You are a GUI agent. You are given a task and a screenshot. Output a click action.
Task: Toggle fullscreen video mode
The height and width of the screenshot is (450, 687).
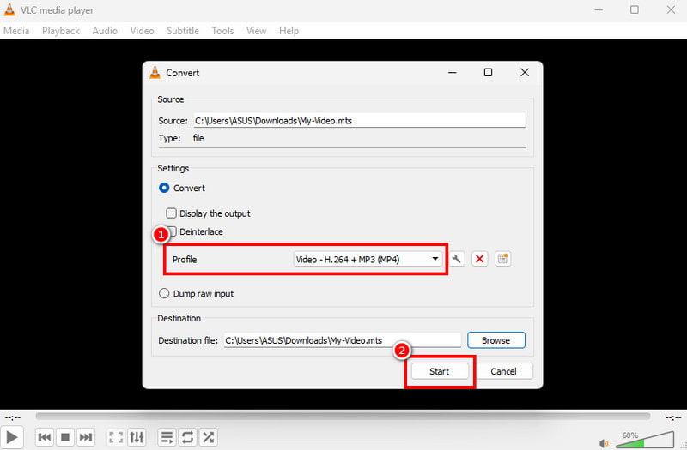[116, 437]
